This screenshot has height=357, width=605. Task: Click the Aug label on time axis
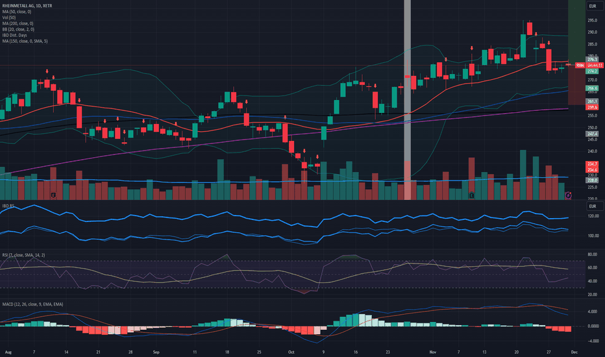coord(8,352)
